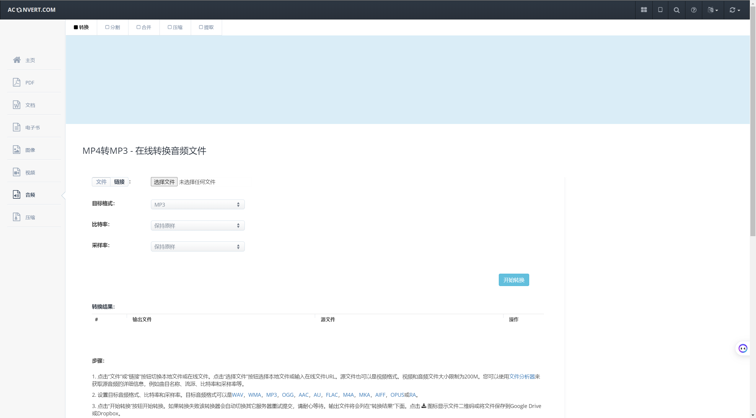Switch to the 压缩 compress tab
Screen dimensions: 756x418
(175, 27)
